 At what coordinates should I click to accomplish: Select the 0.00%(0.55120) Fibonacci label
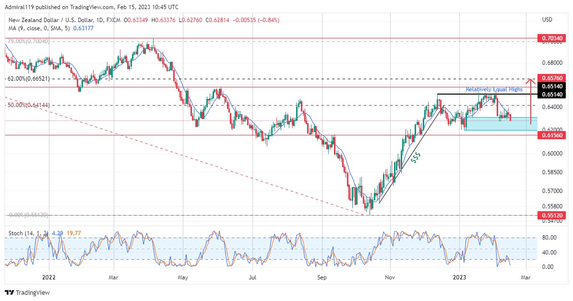(x=28, y=215)
